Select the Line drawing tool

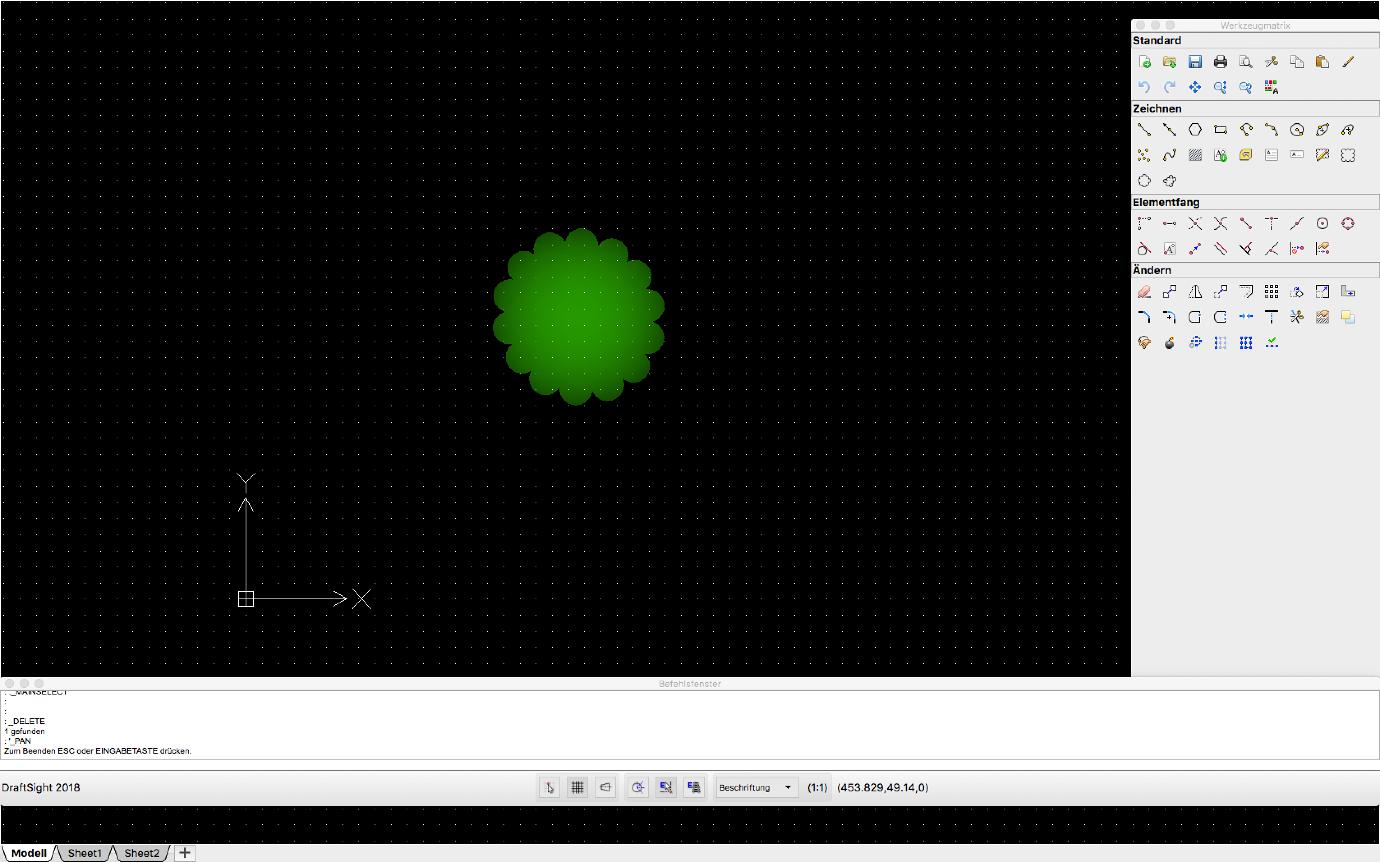click(1144, 130)
